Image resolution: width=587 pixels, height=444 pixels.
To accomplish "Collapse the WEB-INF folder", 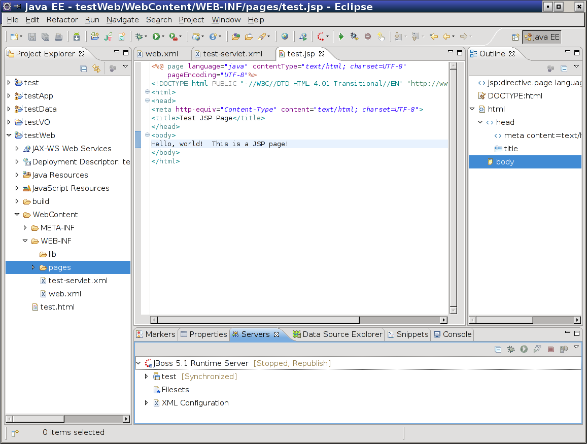I will pyautogui.click(x=25, y=241).
